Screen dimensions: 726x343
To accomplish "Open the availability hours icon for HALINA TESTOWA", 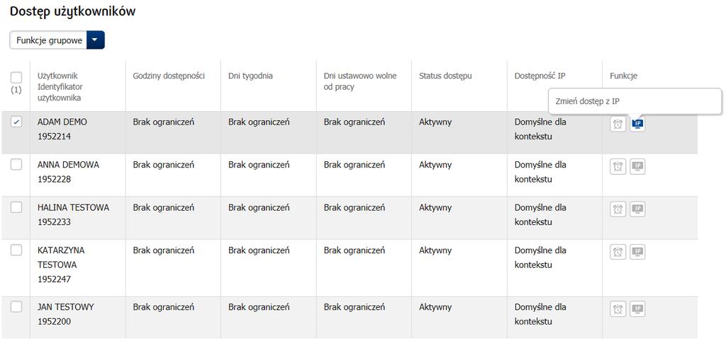I will pyautogui.click(x=618, y=209).
